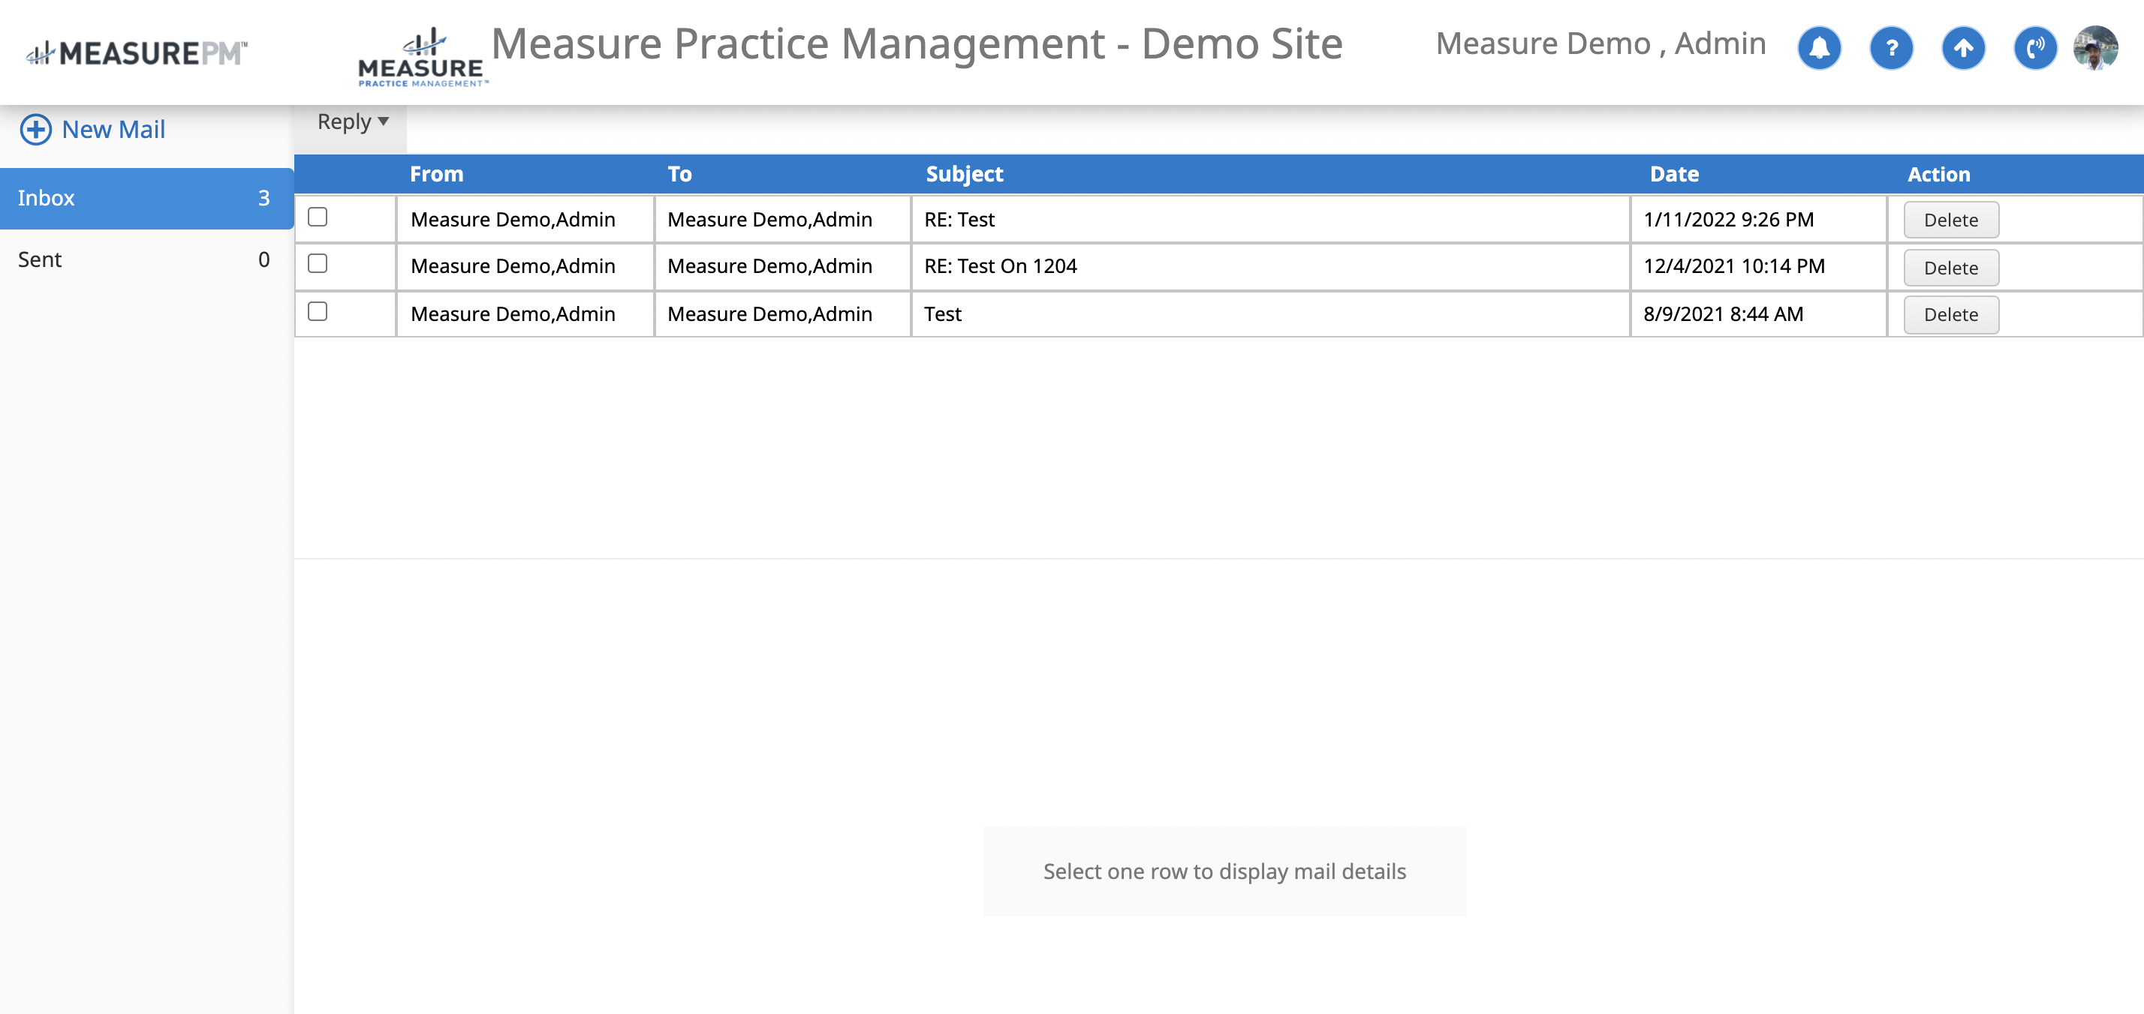Delete the 8/9/2021 Test mail
This screenshot has width=2144, height=1014.
pos(1950,315)
